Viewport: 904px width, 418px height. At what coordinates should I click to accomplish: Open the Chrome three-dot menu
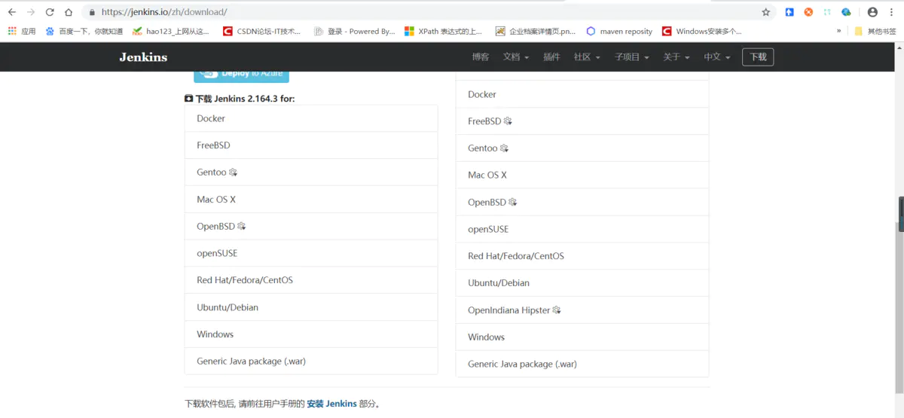[x=891, y=12]
